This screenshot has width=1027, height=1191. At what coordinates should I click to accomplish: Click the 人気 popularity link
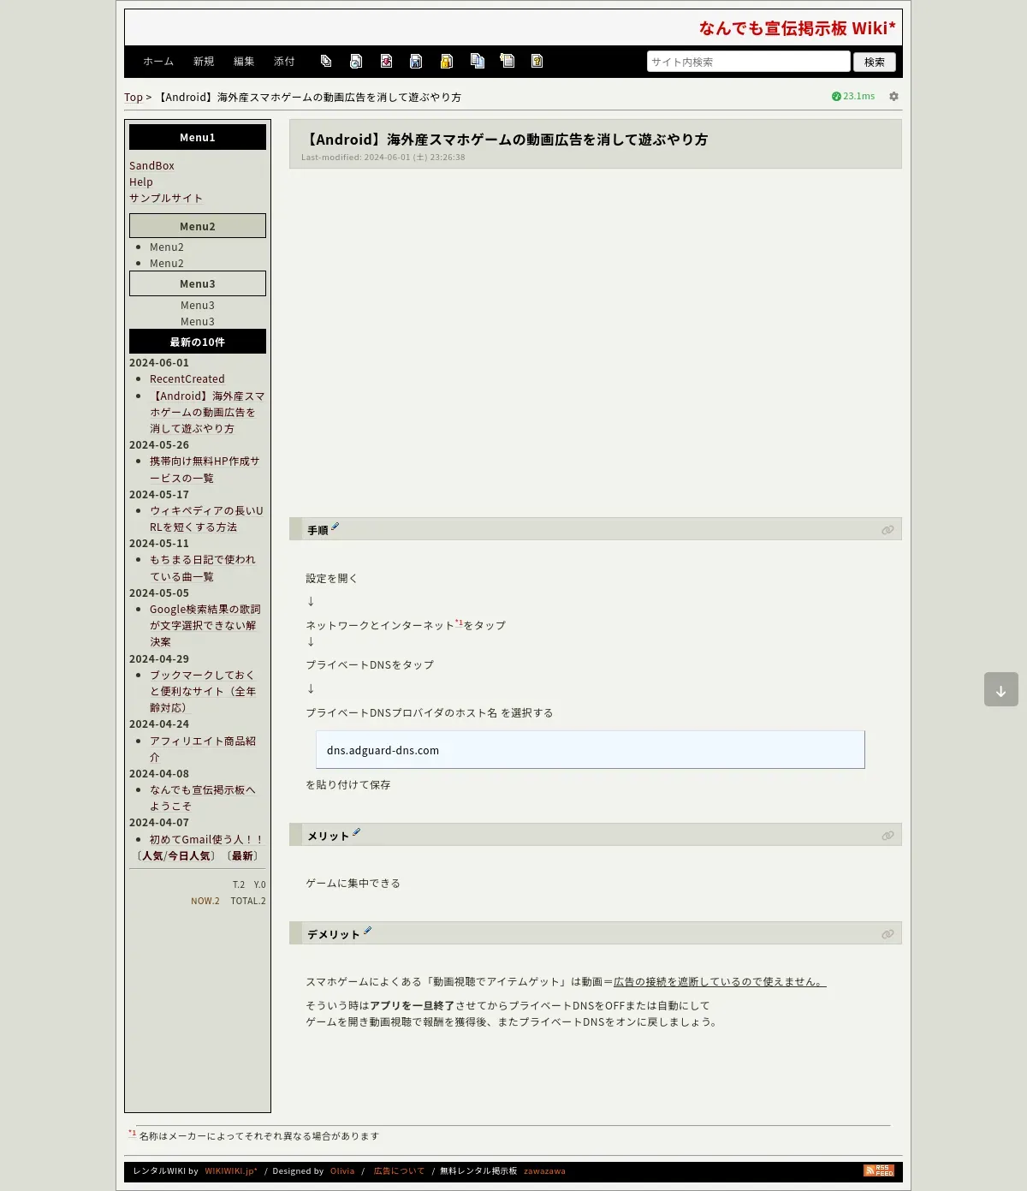pyautogui.click(x=152, y=856)
